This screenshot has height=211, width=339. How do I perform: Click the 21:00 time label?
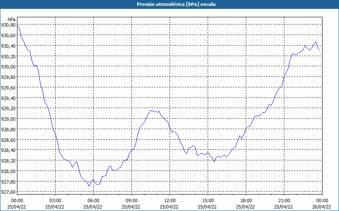[x=284, y=201]
